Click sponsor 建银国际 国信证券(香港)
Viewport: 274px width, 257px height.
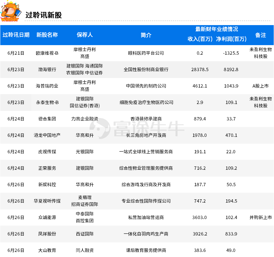tap(85, 102)
